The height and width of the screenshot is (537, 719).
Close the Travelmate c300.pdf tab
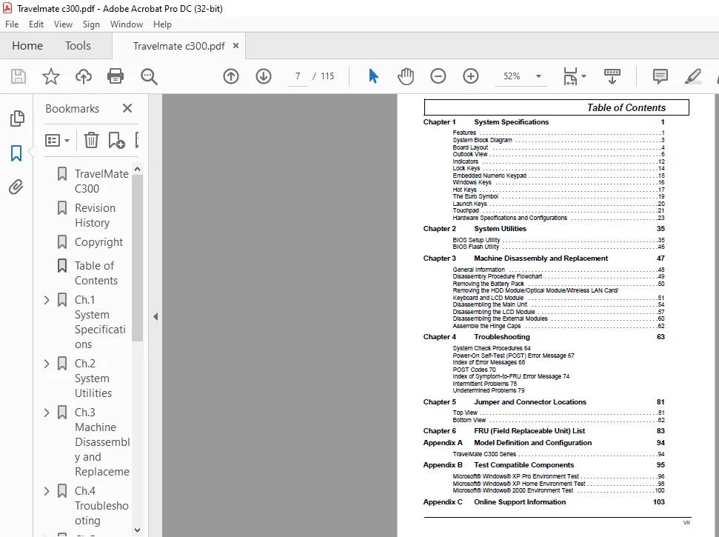click(x=235, y=45)
